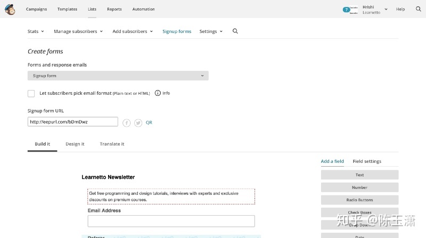This screenshot has width=426, height=238.
Task: Expand the Stats dropdown
Action: tap(36, 31)
